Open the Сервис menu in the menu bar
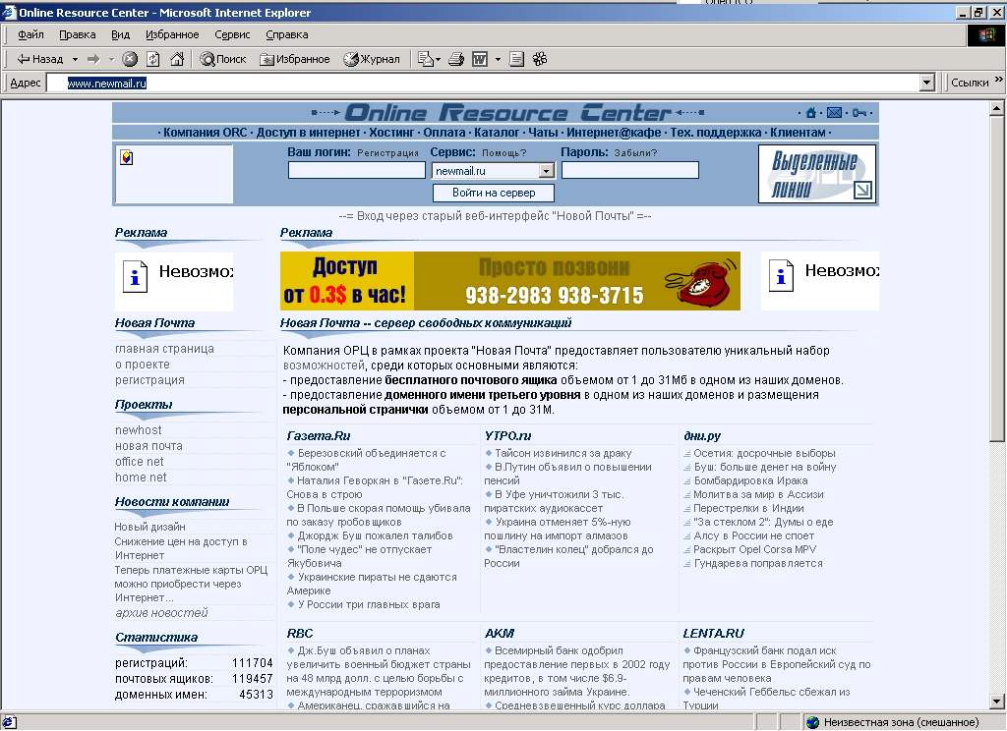The width and height of the screenshot is (1007, 731). 232,34
